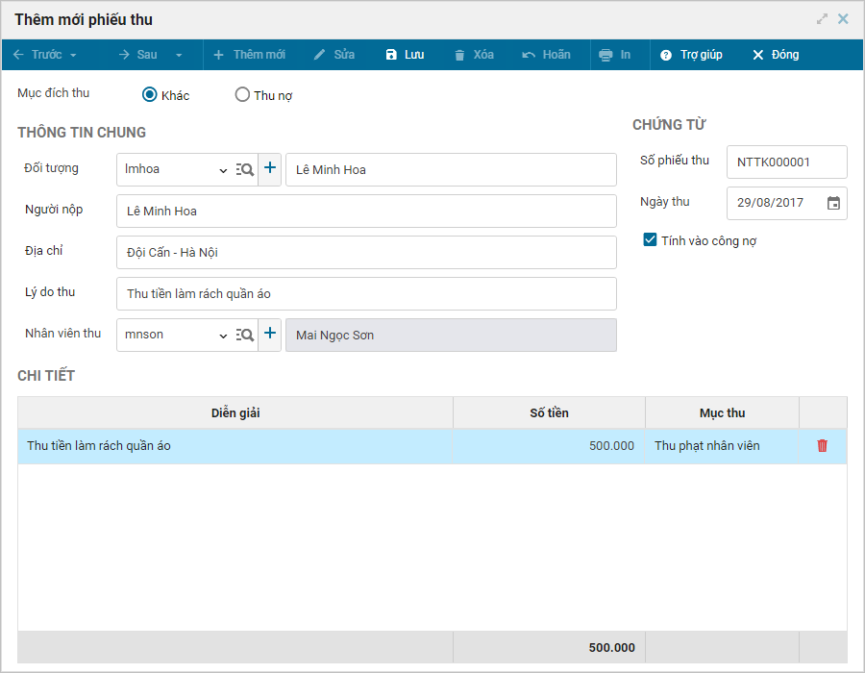Click Thêm mới toolbar button
The height and width of the screenshot is (673, 865).
249,55
